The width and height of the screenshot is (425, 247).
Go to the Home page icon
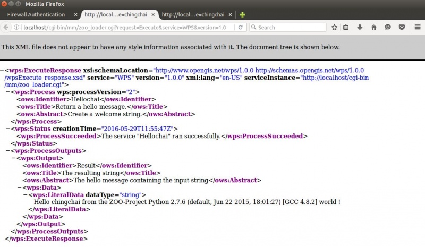coord(374,27)
